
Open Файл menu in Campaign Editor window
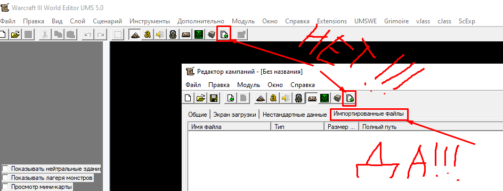[193, 85]
